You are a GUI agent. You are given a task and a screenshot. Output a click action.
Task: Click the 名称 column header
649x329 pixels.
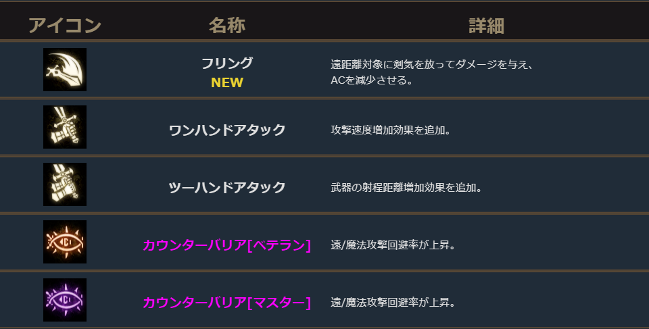point(226,26)
